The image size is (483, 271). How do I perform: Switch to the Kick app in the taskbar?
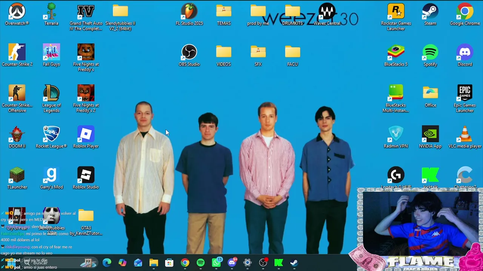[278, 263]
